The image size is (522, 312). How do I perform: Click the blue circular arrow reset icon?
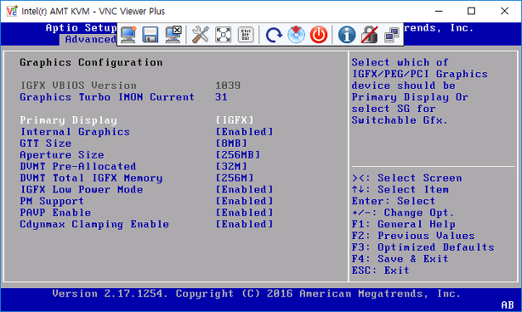(x=273, y=35)
